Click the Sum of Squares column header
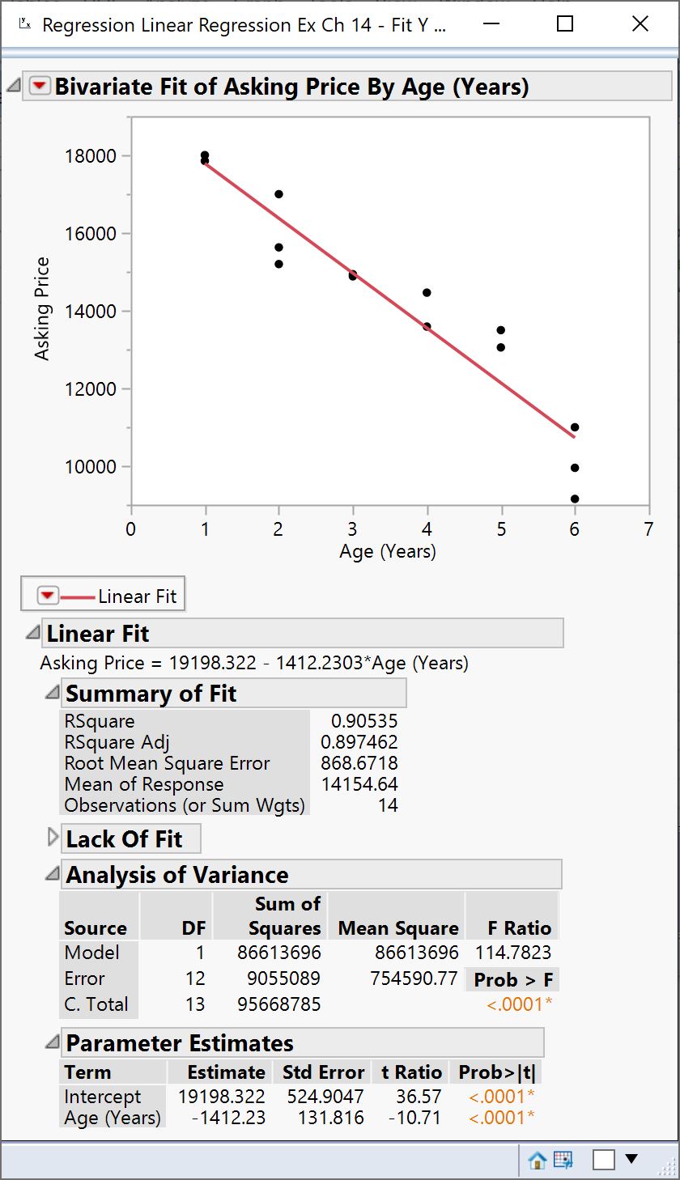Viewport: 680px width, 1180px height. (285, 916)
